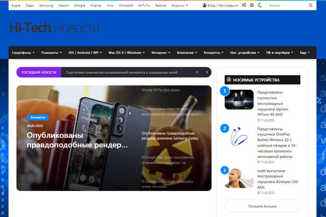Image resolution: width=326 pixels, height=217 pixels.
Task: Focus the Искать search field
Action: click(288, 6)
